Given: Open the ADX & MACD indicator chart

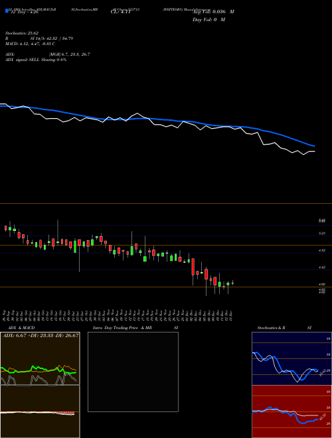Looking at the screenshot, I should (40, 385).
